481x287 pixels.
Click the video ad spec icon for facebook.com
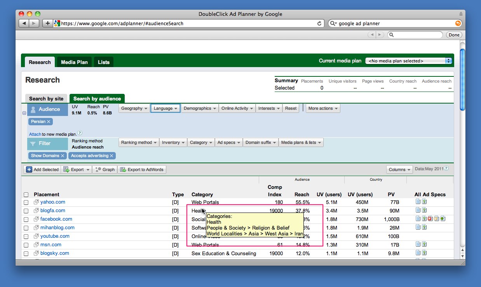click(430, 219)
